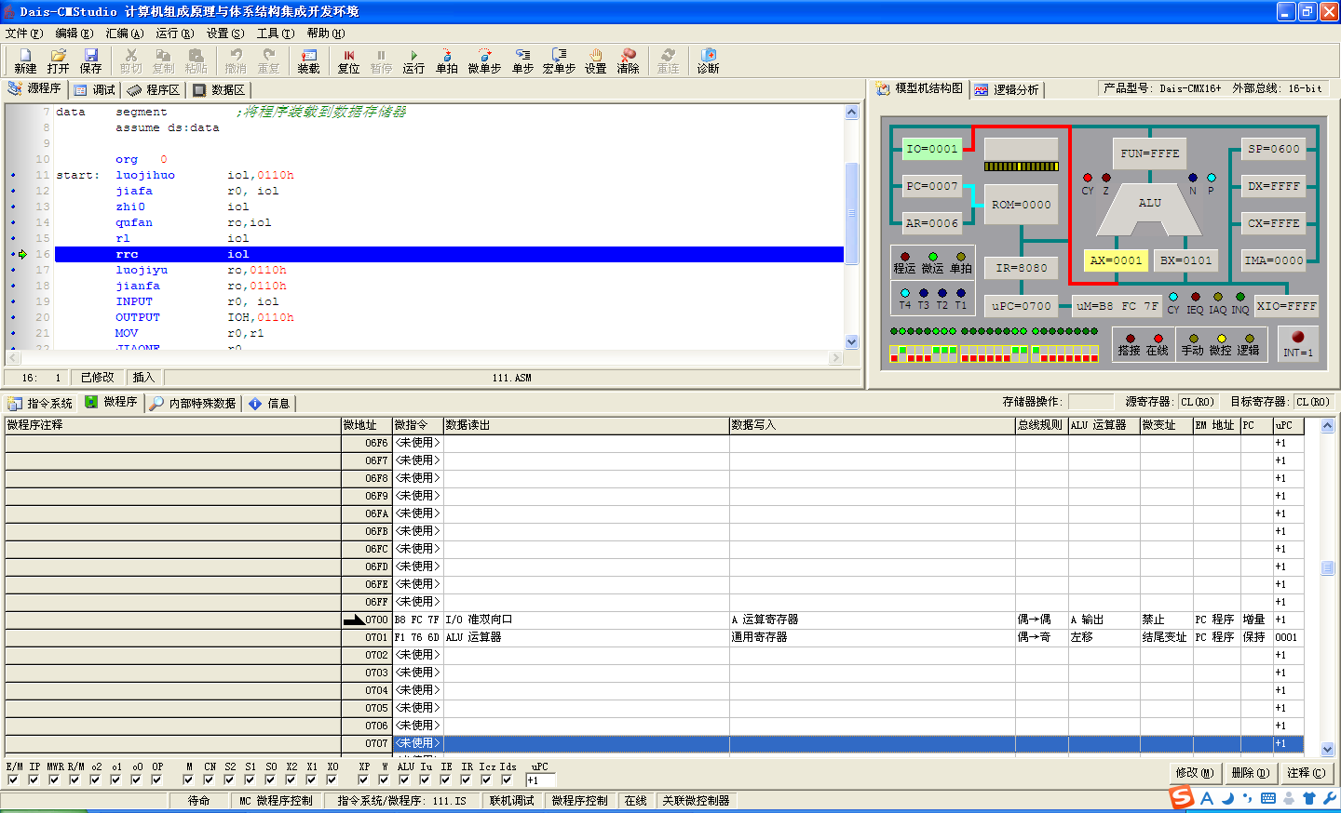Toggle the CN checkbox
This screenshot has height=813, width=1341.
click(209, 780)
